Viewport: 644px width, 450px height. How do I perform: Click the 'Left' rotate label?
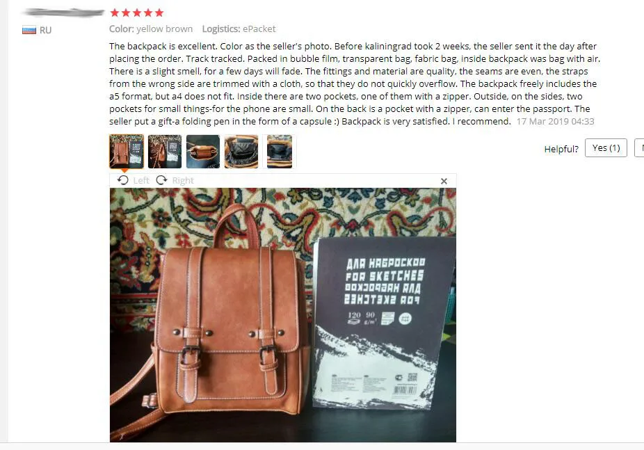pyautogui.click(x=141, y=181)
